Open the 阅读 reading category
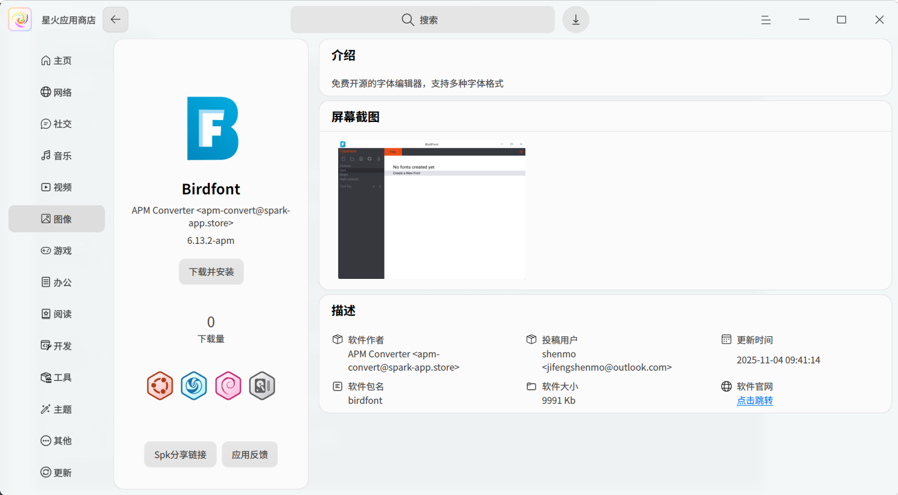Viewport: 898px width, 495px height. 57,314
